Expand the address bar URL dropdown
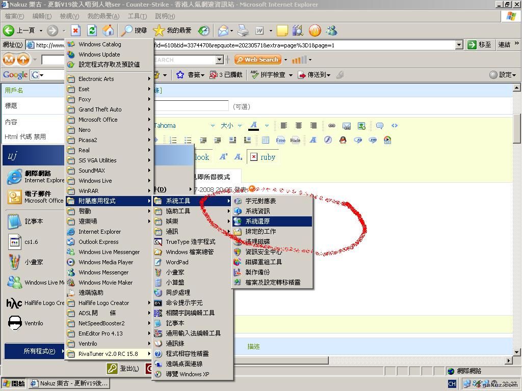The width and height of the screenshot is (522, 391). pos(459,45)
